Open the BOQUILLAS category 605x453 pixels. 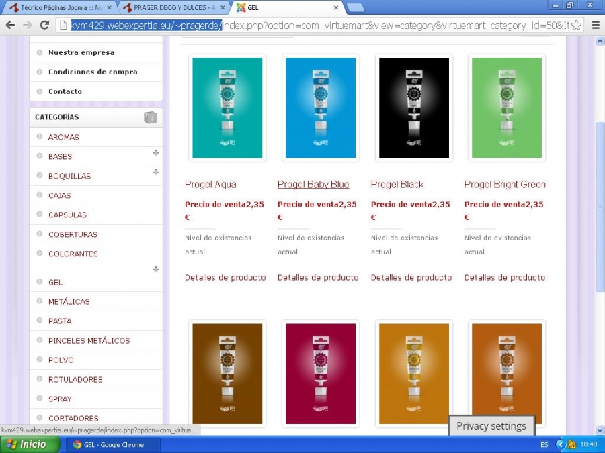[69, 176]
